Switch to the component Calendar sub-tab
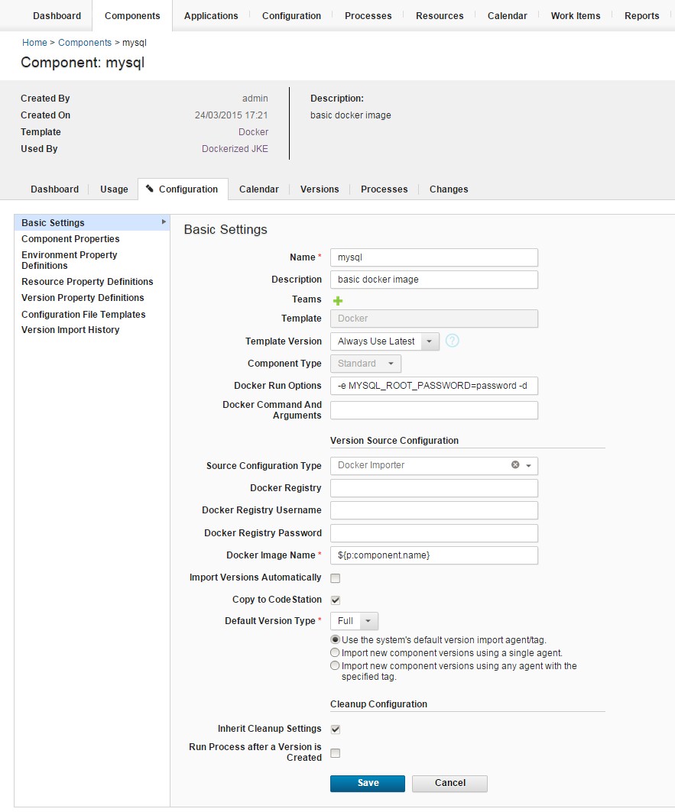The image size is (675, 812). pos(258,189)
